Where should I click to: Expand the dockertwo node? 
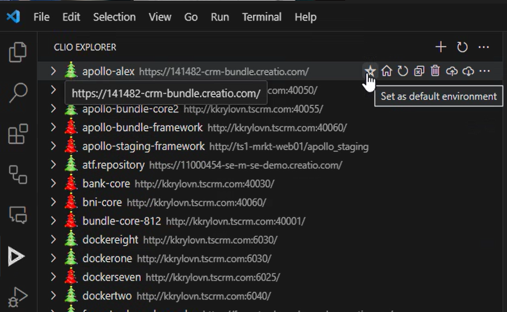(x=53, y=296)
